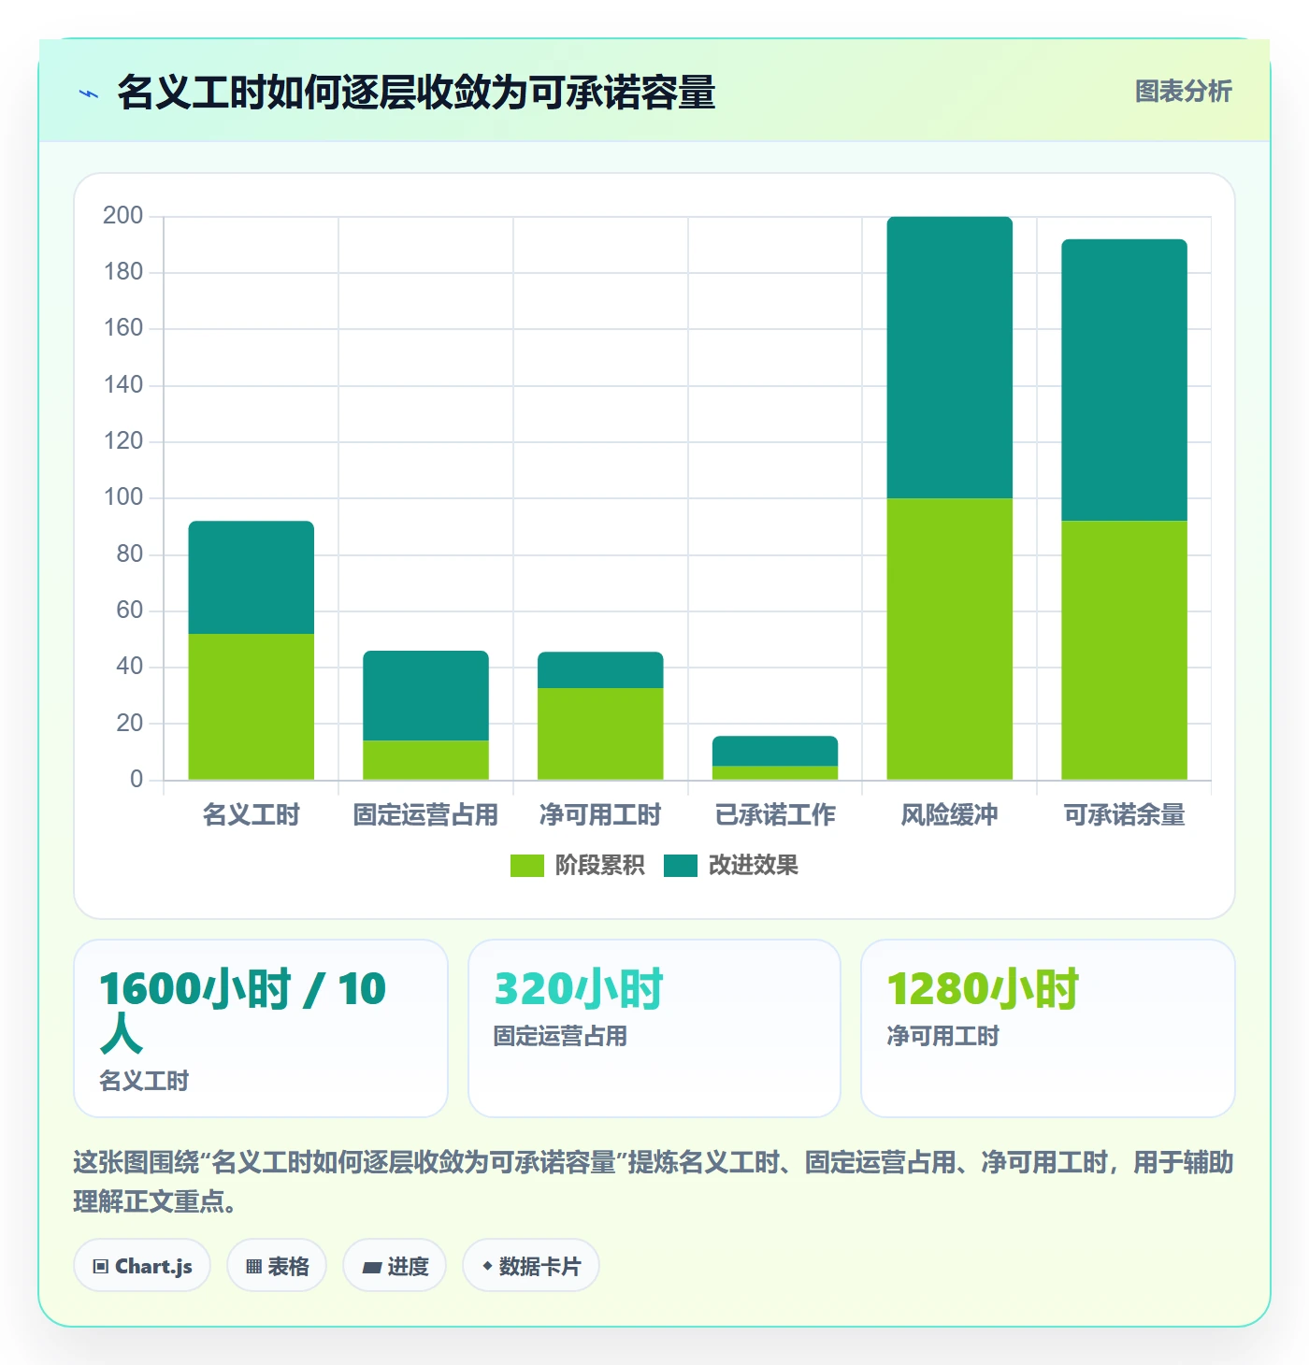This screenshot has width=1309, height=1365.
Task: Click the 名义工时 teal bar segment
Action: (x=252, y=578)
